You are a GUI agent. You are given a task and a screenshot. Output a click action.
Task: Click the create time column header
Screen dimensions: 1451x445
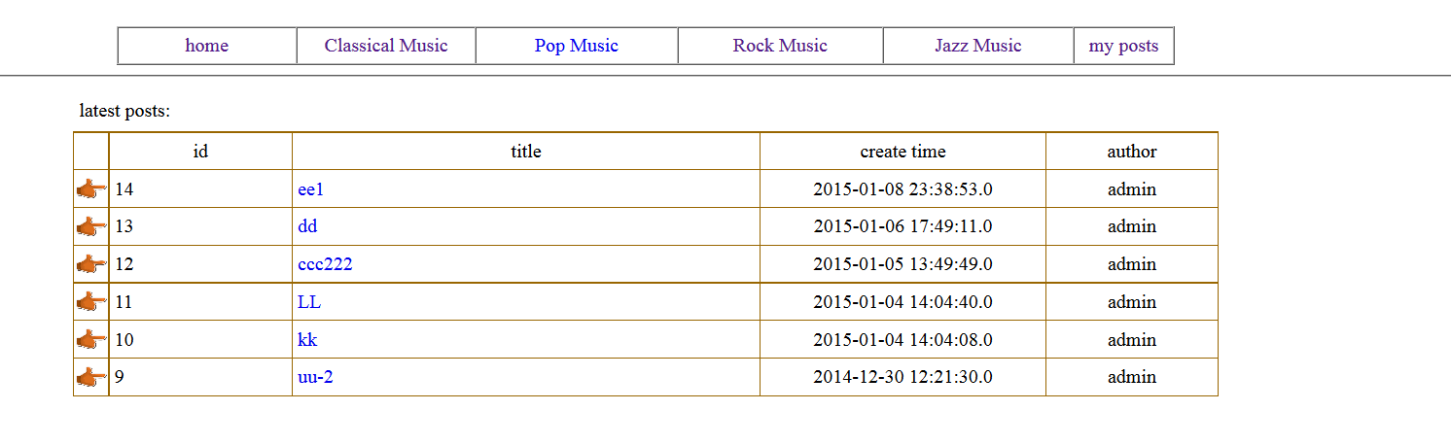coord(902,152)
